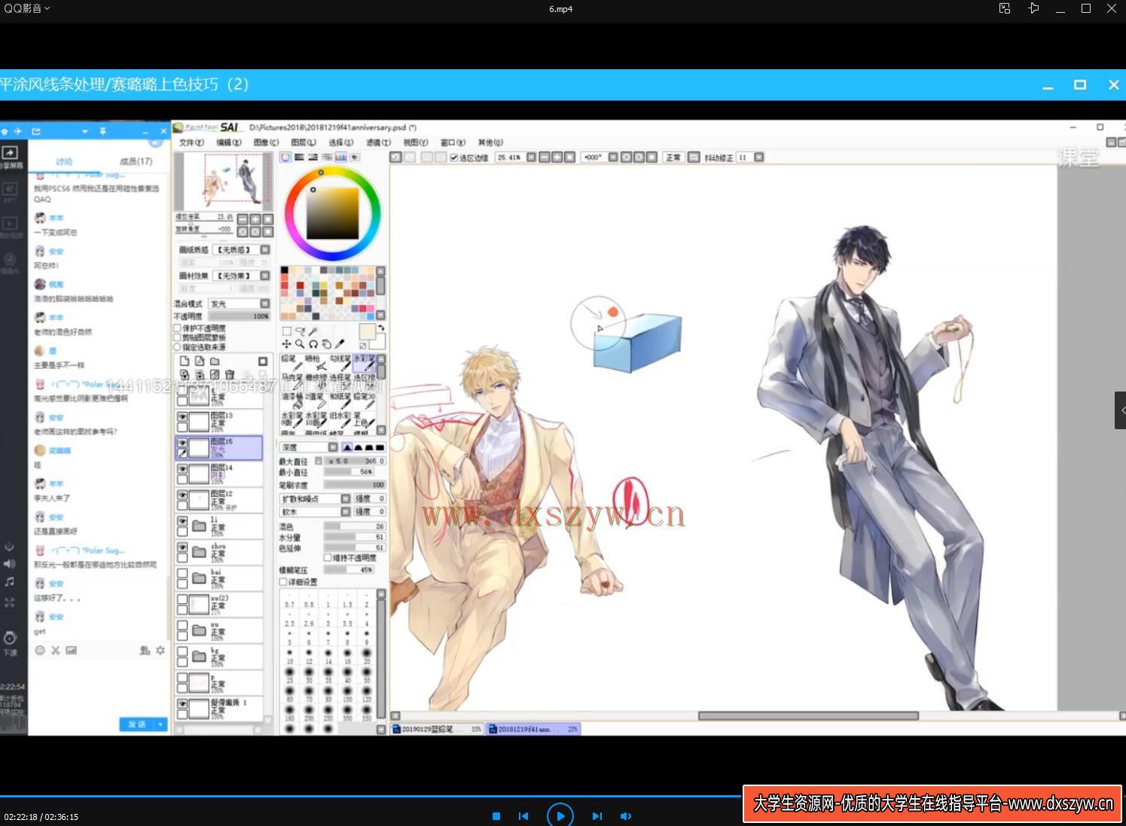Create a new linework layer
The image size is (1126, 826).
pos(200,361)
